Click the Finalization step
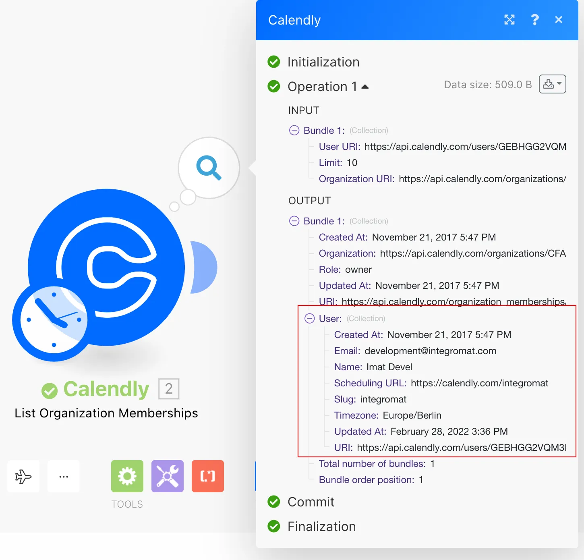This screenshot has width=584, height=560. tap(321, 527)
